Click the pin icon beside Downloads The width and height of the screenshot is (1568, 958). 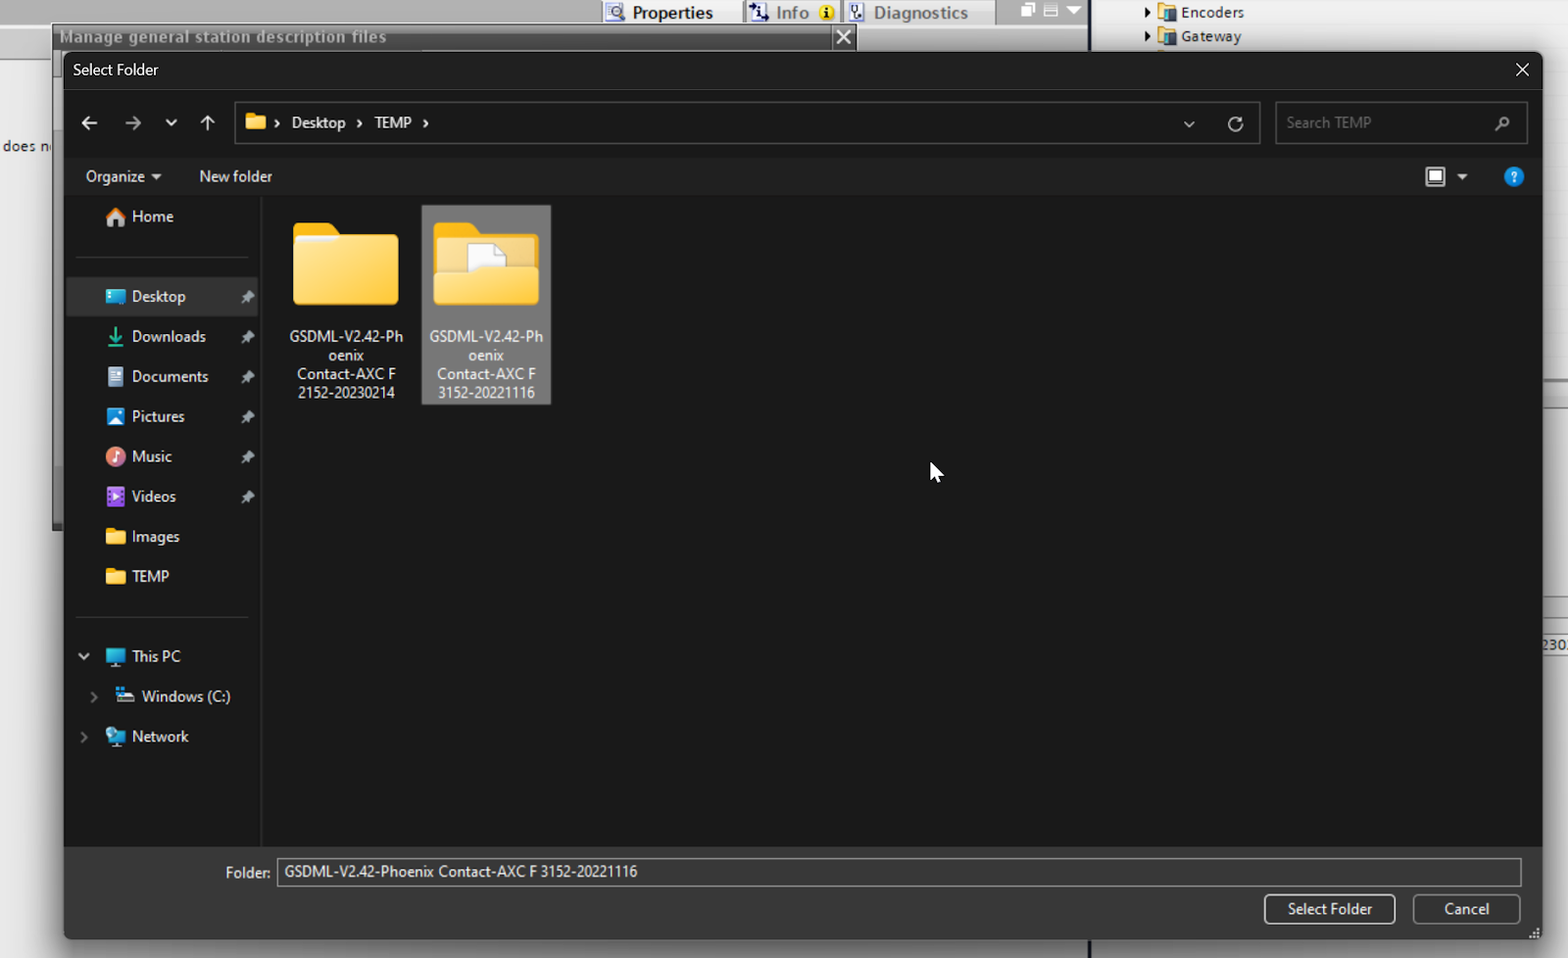(247, 337)
